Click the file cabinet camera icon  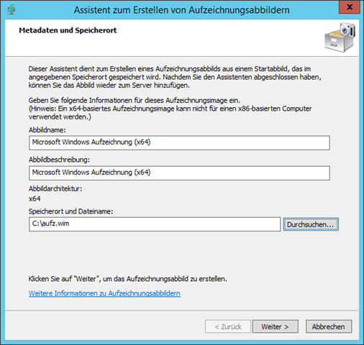(x=340, y=37)
